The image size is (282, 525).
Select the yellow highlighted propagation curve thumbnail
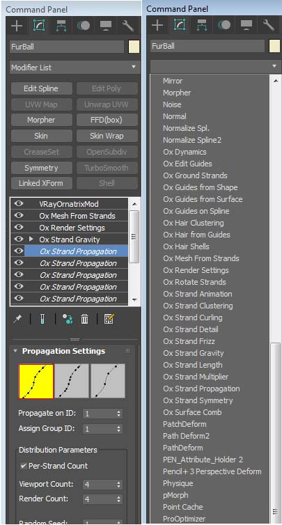point(36,382)
